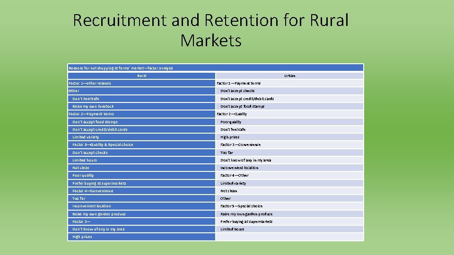The height and width of the screenshot is (255, 454).
Task: Click 'Don't accept checks' in Rural column
Action: pos(141,153)
